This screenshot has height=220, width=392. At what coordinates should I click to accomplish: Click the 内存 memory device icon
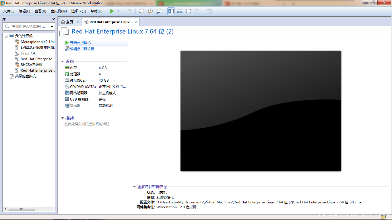(x=67, y=68)
